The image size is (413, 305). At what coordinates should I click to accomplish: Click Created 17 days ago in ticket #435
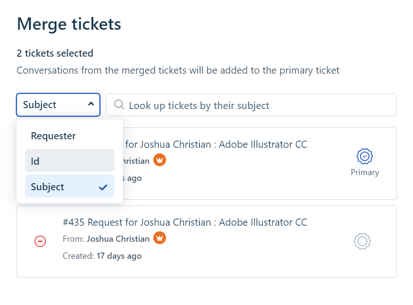[x=102, y=256]
